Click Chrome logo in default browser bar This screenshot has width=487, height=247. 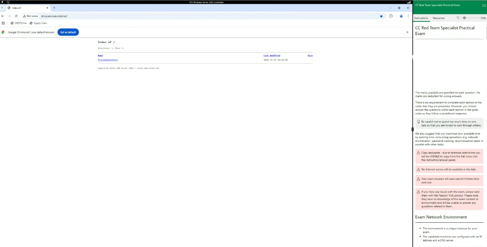point(3,32)
